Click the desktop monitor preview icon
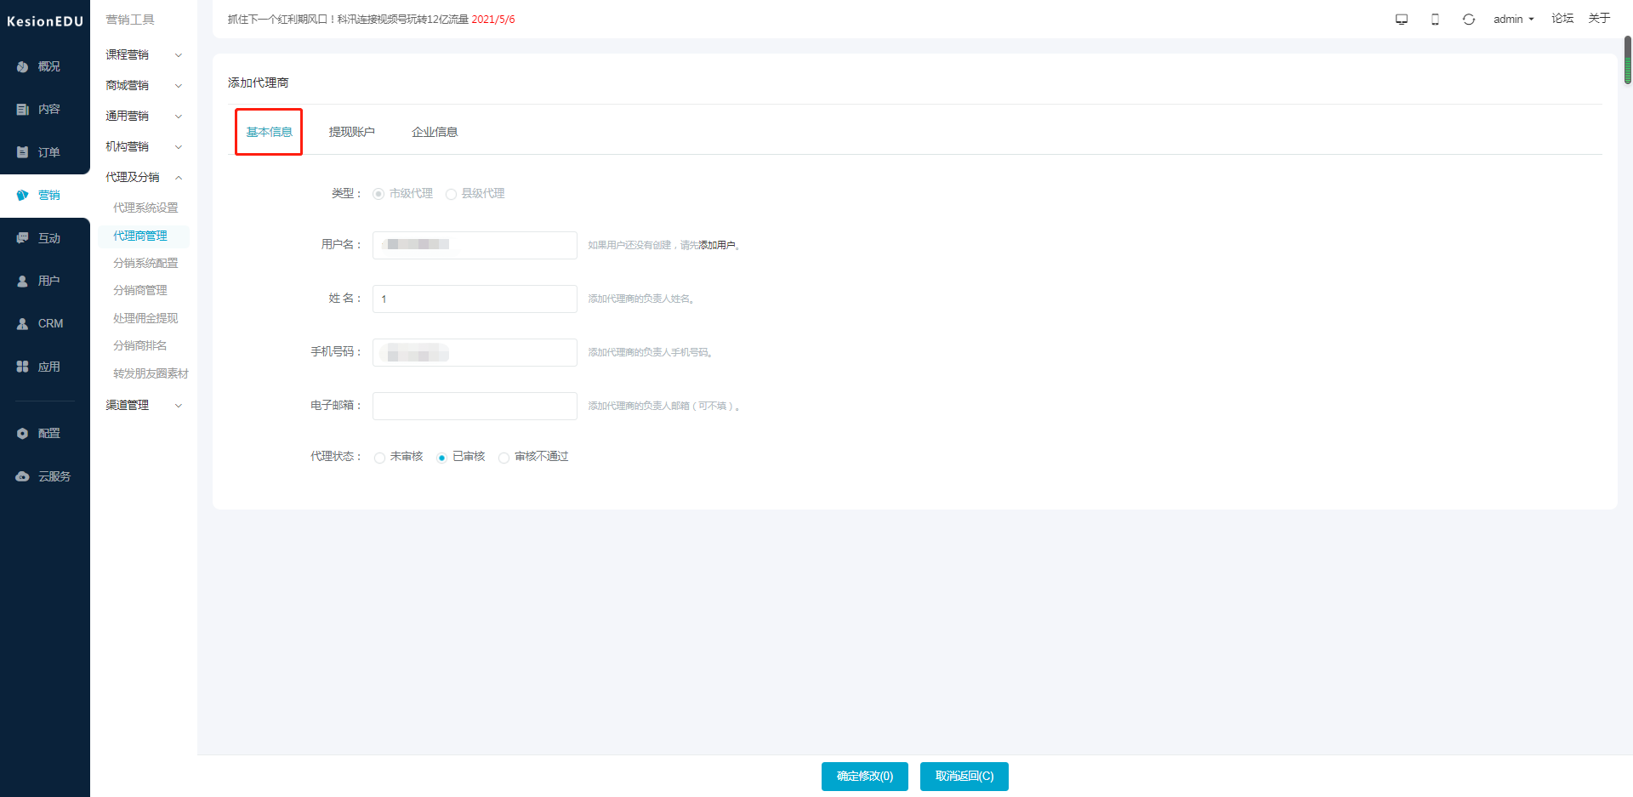Image resolution: width=1633 pixels, height=797 pixels. (1402, 19)
